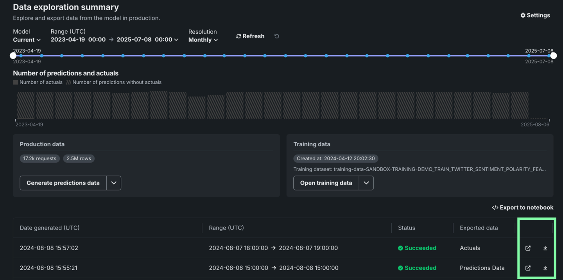Click the reset undo arrow icon
This screenshot has height=280, width=563.
coord(277,36)
